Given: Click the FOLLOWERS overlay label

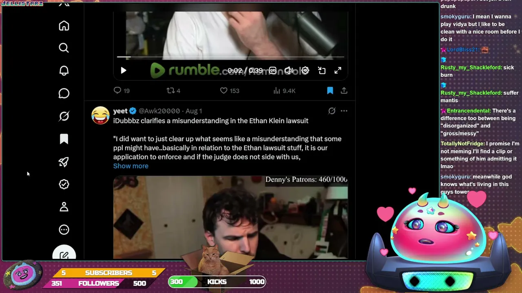Looking at the screenshot, I should (99, 283).
